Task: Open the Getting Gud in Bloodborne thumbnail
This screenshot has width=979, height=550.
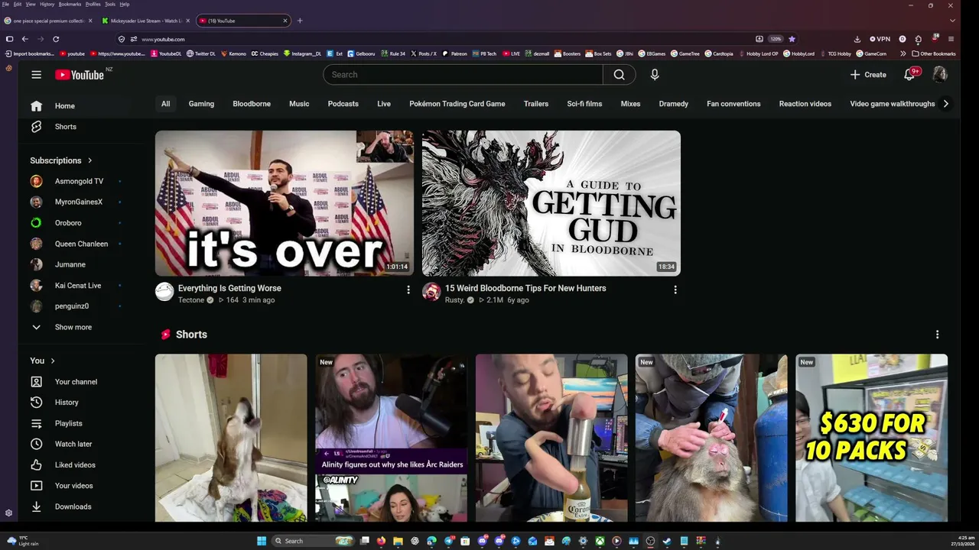Action: click(x=551, y=203)
